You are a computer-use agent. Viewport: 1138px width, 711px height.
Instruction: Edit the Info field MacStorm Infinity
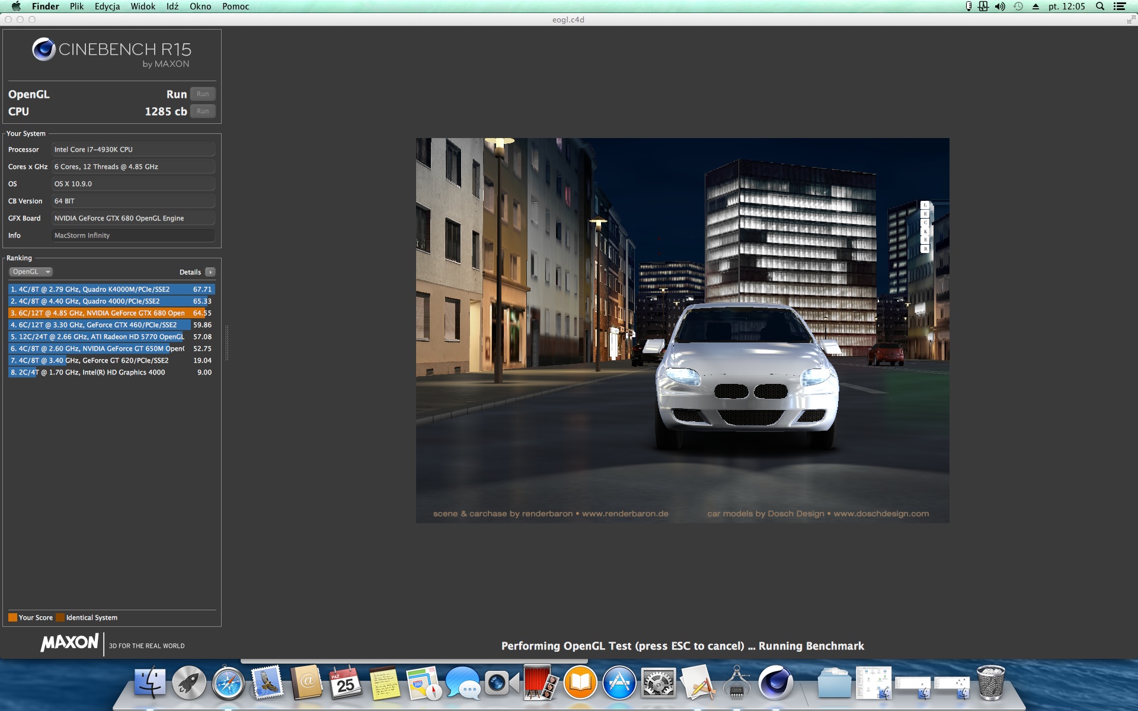tap(133, 235)
